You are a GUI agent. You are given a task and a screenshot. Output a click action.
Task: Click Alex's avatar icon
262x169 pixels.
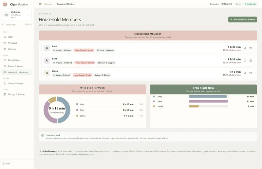click(x=47, y=48)
